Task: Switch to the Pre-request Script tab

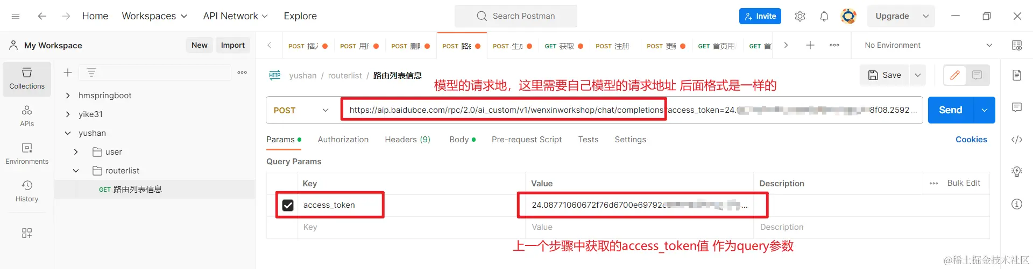Action: (527, 140)
